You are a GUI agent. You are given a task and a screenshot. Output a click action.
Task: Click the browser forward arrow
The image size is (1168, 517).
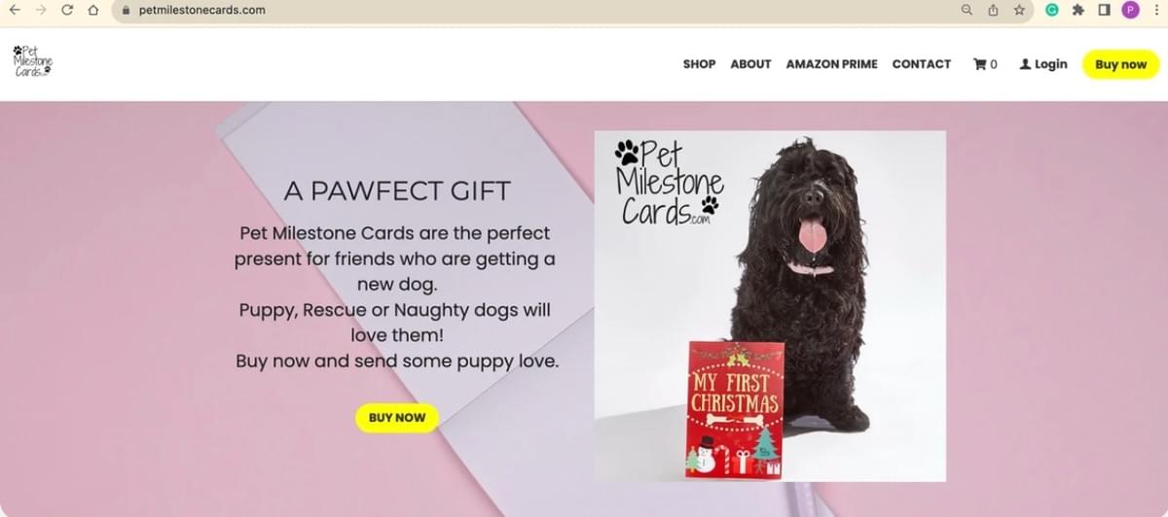pyautogui.click(x=41, y=10)
